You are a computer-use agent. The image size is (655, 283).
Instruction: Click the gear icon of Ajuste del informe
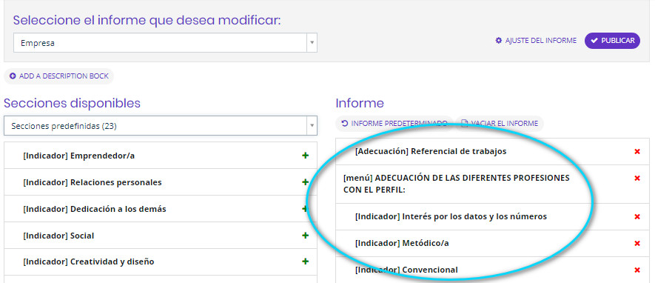[x=498, y=41]
